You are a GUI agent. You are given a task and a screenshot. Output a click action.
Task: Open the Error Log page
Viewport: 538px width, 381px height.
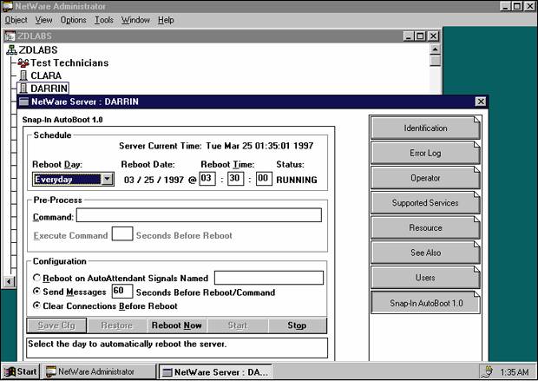[x=425, y=153]
